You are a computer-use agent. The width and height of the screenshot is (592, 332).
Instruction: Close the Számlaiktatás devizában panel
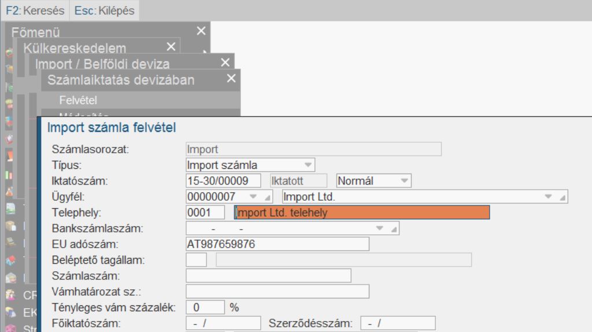coord(231,78)
